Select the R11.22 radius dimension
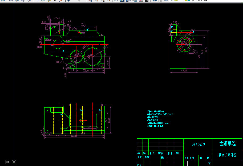 (76, 54)
